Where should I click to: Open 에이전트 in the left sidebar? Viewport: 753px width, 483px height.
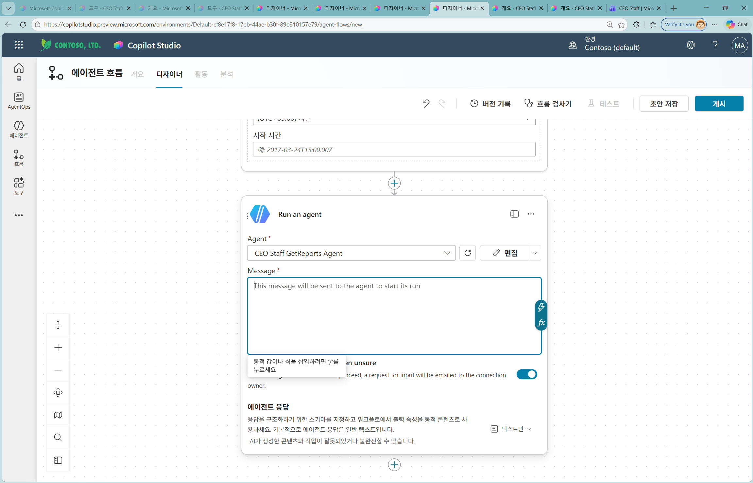coord(19,129)
